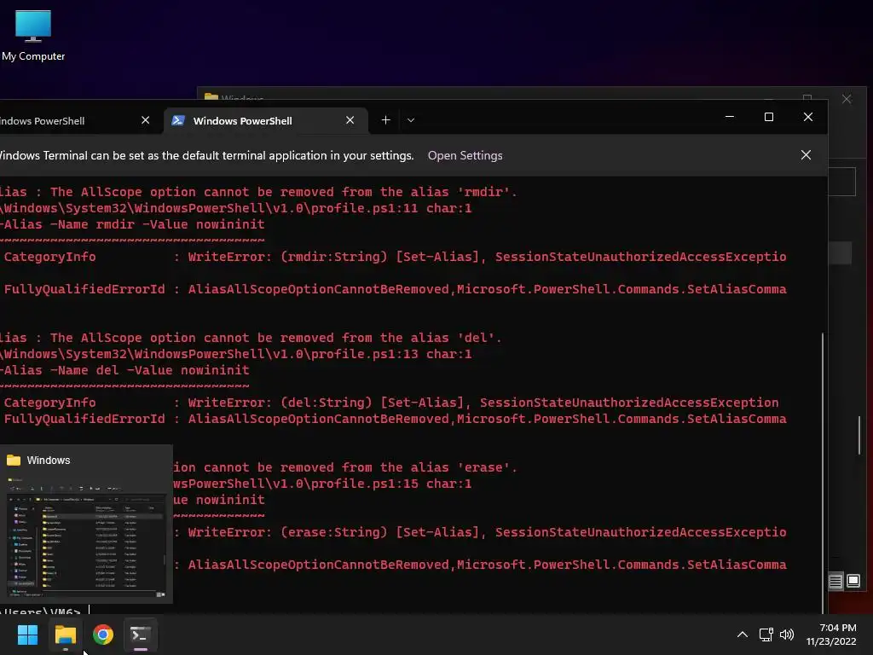The image size is (873, 655).
Task: Switch to the first Windows PowerShell tab
Action: coord(72,121)
